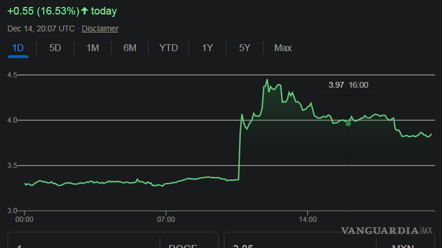
Task: View the YTD performance chart
Action: 168,48
